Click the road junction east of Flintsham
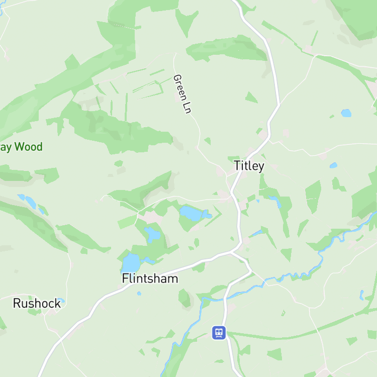Image resolution: width=377 pixels, height=377 pixels. click(231, 252)
